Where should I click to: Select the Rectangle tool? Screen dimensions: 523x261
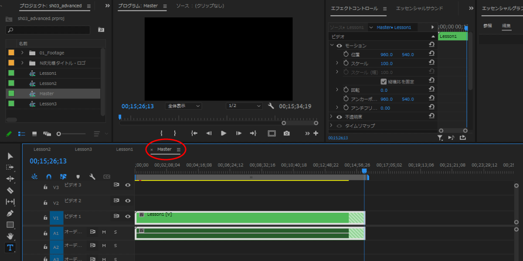[10, 225]
